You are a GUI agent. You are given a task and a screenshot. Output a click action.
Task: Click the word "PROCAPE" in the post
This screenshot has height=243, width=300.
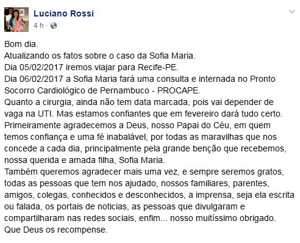(178, 90)
